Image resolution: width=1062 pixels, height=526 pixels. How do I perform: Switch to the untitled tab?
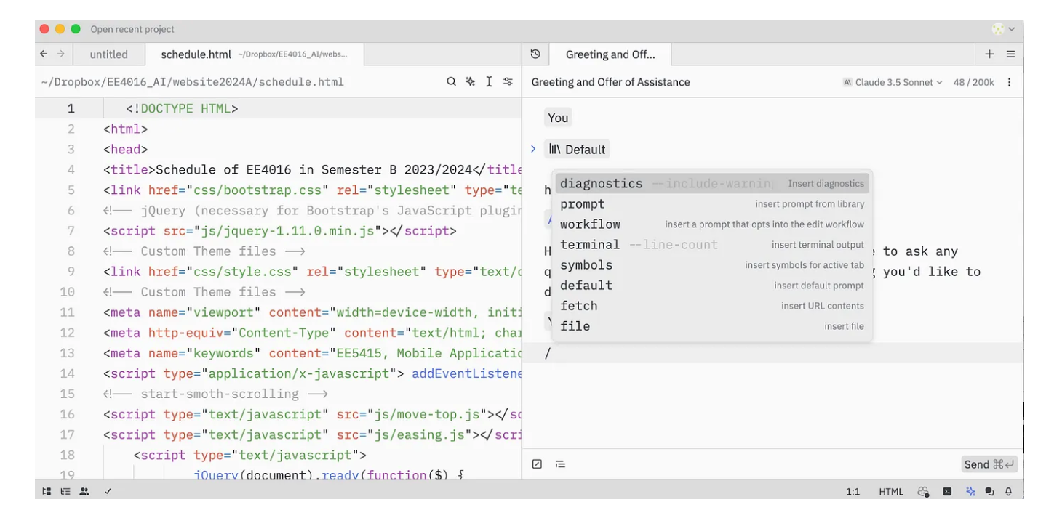click(x=108, y=54)
